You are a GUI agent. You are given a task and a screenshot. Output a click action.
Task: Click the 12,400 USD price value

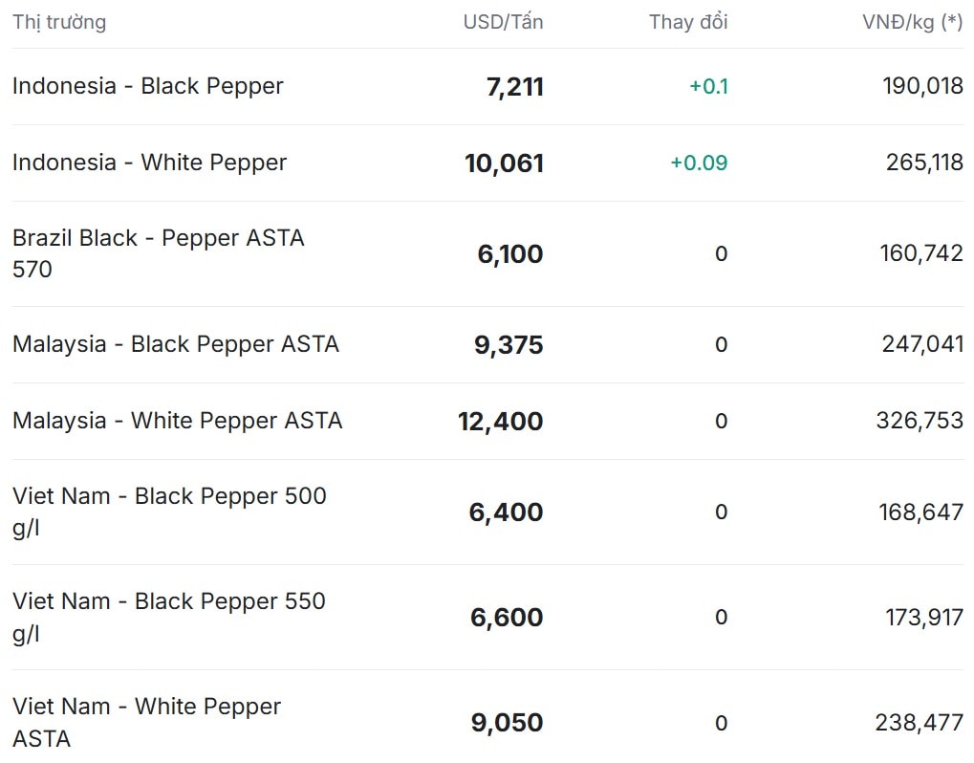coord(500,422)
